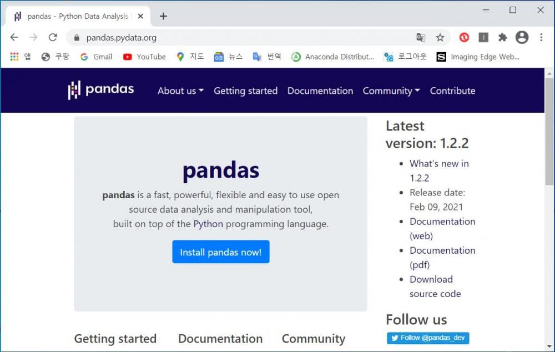Expand the Community dropdown menu
This screenshot has height=352, width=555.
pos(391,90)
